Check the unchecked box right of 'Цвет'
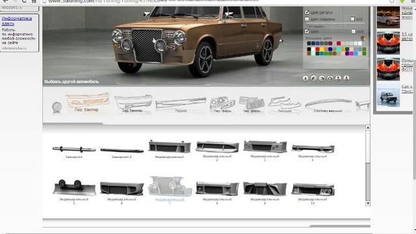416x234 pixels. click(x=354, y=31)
